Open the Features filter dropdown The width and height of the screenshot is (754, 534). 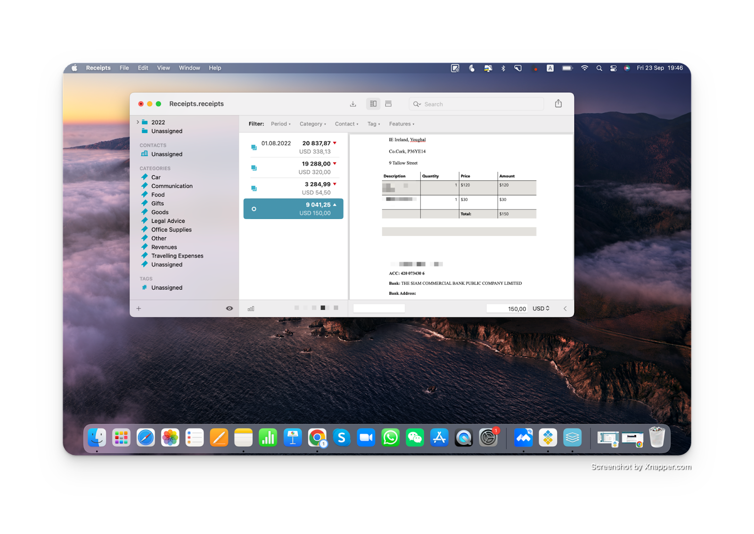(x=402, y=124)
